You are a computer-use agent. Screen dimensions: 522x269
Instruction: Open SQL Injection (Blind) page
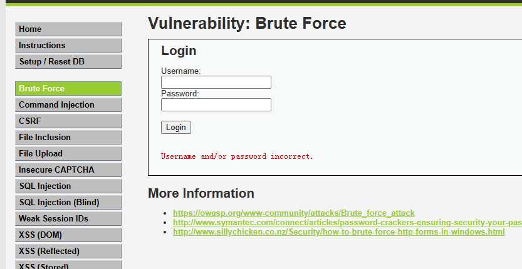click(x=68, y=203)
